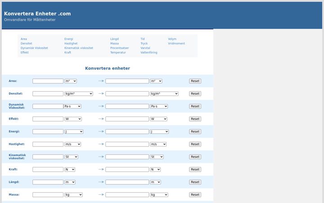Viewport: 324px width, 203px height.
Task: Open Energi source J dropdown
Action: click(74, 132)
